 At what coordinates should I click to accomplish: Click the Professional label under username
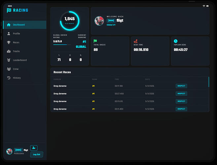(19, 154)
